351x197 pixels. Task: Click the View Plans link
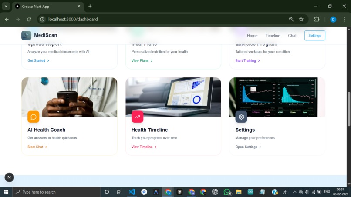pyautogui.click(x=142, y=60)
